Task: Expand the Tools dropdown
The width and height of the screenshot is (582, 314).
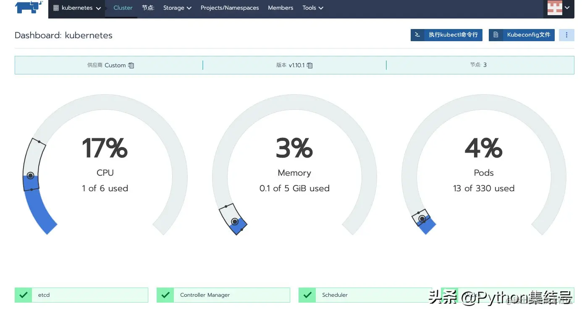Action: pos(312,8)
